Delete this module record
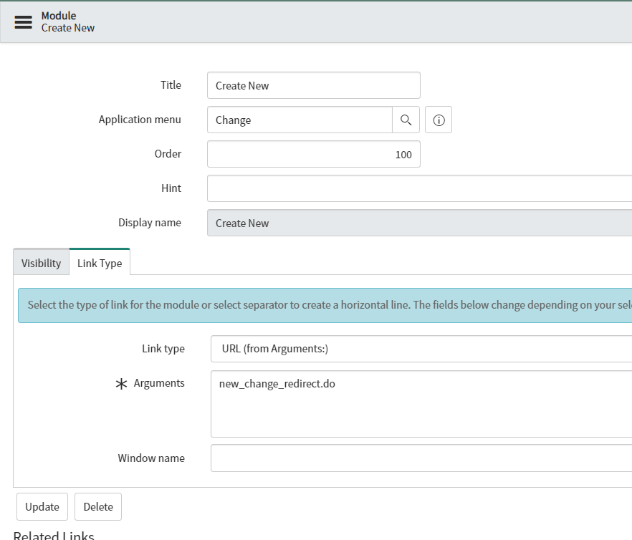Screen dimensions: 632x540 pyautogui.click(x=97, y=506)
